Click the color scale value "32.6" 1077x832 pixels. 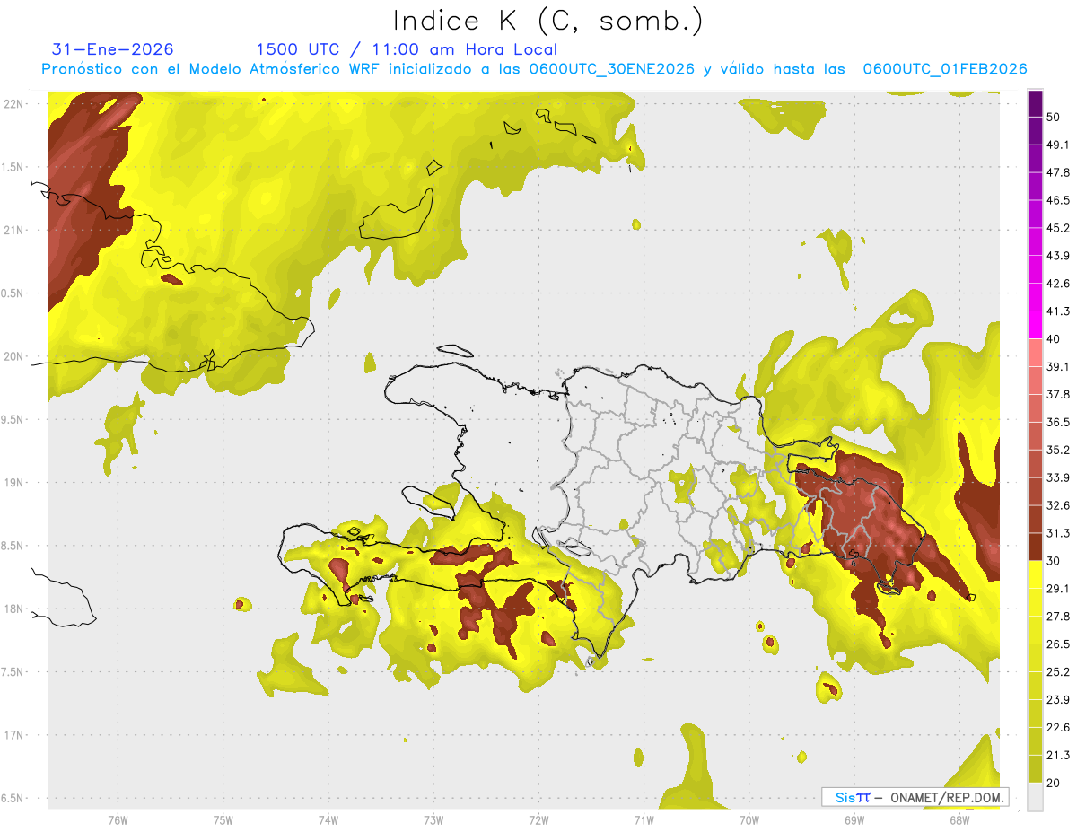[1059, 505]
